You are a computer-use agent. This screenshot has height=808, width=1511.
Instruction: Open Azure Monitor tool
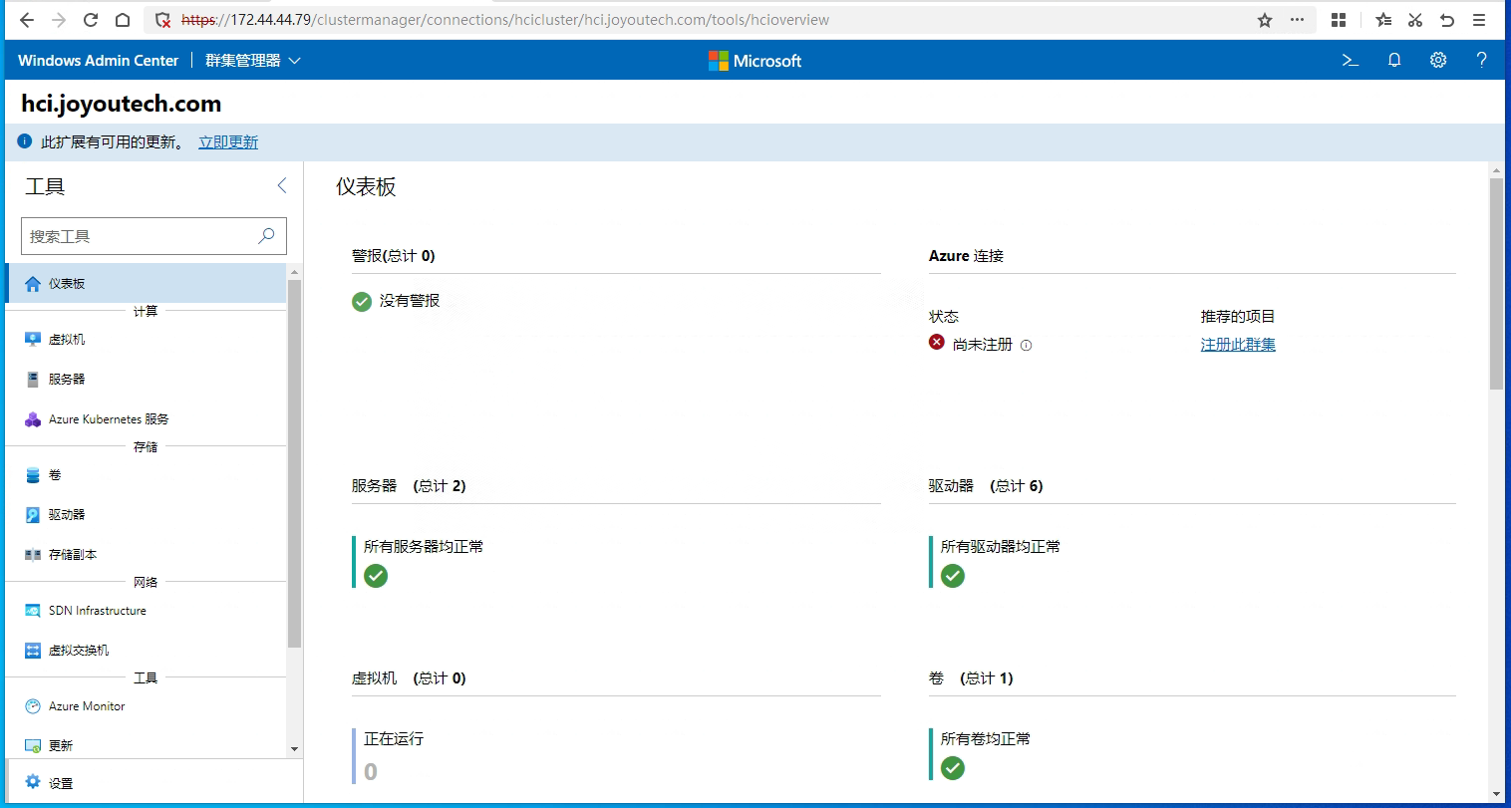pos(146,706)
